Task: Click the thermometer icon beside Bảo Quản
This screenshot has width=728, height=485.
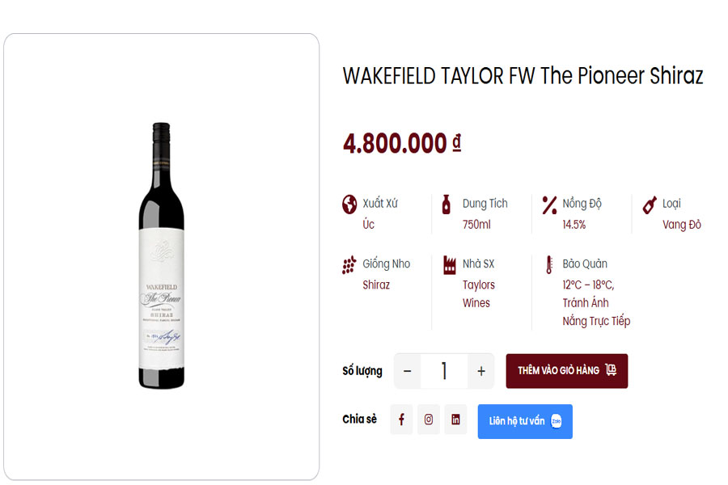Action: (548, 264)
